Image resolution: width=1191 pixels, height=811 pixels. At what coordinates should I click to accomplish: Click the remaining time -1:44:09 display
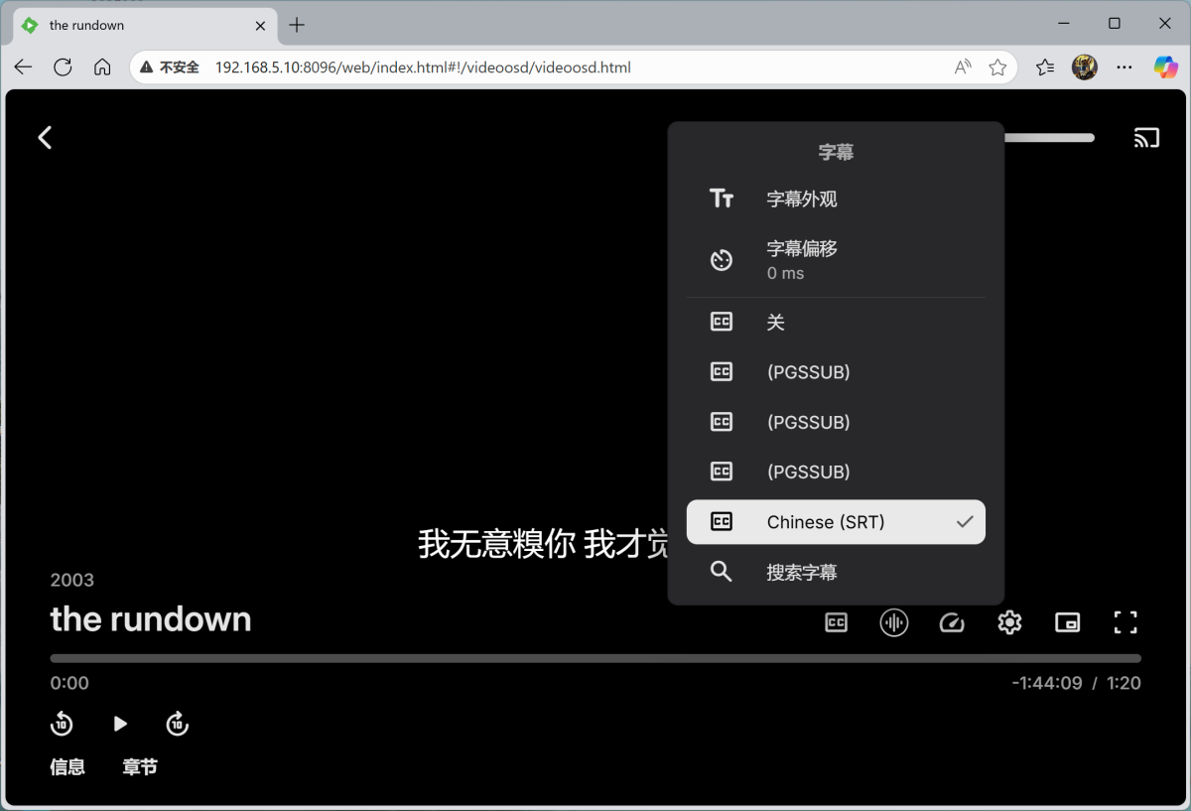[x=1047, y=683]
